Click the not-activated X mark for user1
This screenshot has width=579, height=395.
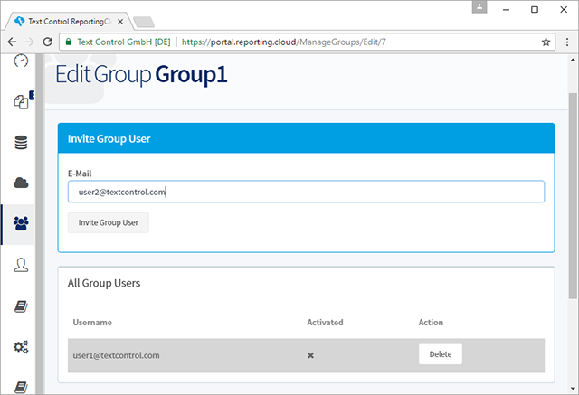coord(310,355)
